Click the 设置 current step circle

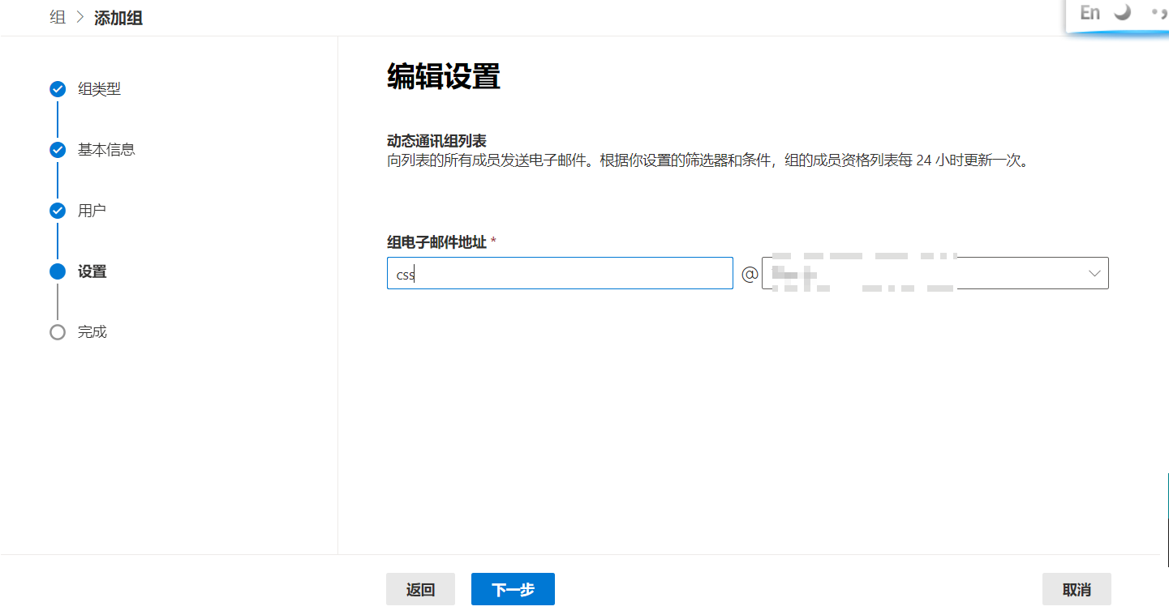(x=58, y=271)
